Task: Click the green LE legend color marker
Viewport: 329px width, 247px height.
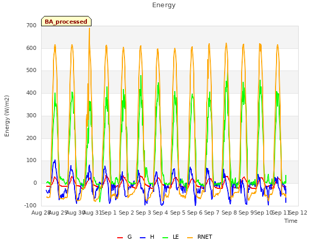Action: 166,238
